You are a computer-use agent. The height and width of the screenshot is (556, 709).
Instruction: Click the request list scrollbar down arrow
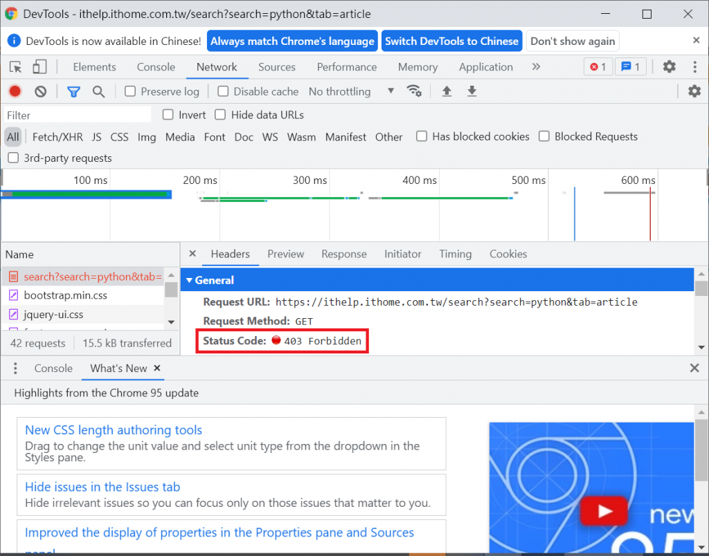(172, 322)
